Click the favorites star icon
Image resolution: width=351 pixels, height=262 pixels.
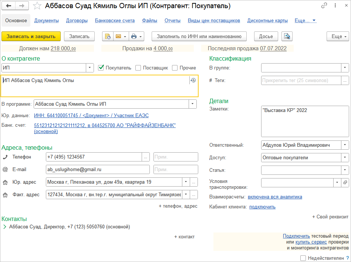click(37, 6)
